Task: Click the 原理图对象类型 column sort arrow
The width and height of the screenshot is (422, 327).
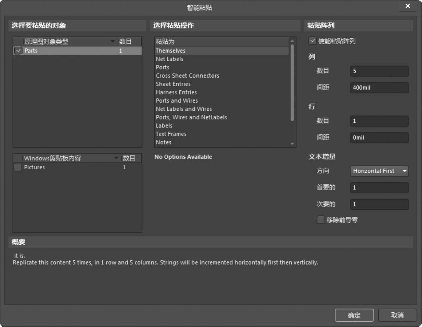Action: (112, 42)
